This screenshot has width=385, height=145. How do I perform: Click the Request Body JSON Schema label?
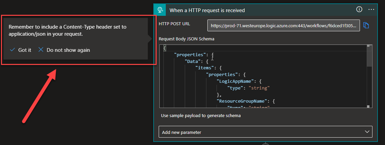pos(186,39)
